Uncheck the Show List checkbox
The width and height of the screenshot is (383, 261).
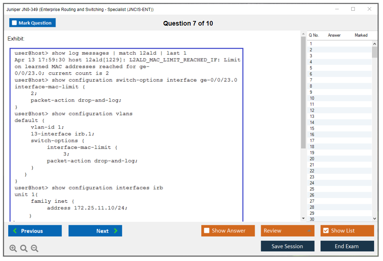(326, 231)
